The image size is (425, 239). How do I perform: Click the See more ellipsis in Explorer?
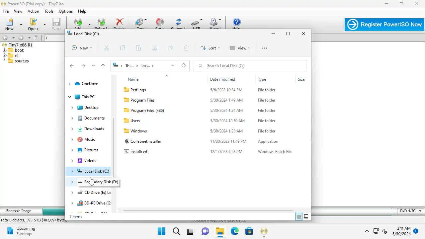[264, 48]
